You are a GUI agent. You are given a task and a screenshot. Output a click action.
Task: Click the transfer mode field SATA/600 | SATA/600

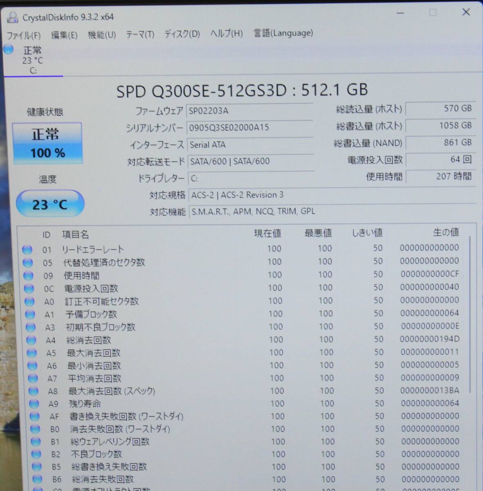point(250,161)
